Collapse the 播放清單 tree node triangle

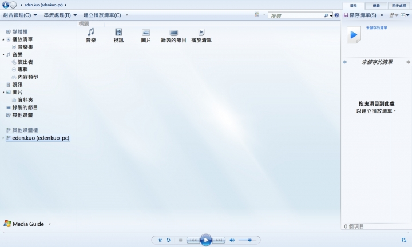click(x=3, y=39)
